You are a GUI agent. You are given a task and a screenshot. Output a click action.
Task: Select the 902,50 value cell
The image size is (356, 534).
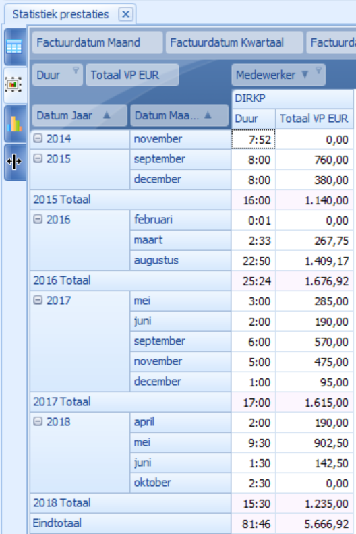[x=314, y=443]
